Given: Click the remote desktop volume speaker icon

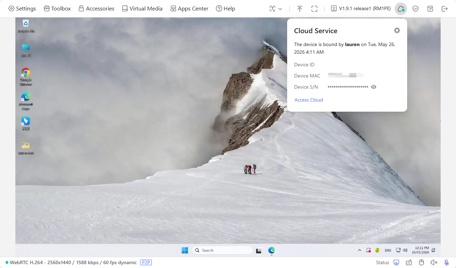Looking at the screenshot, I should (x=405, y=250).
